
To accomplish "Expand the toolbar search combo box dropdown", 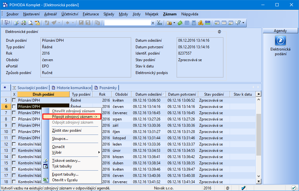I will point(153,23).
